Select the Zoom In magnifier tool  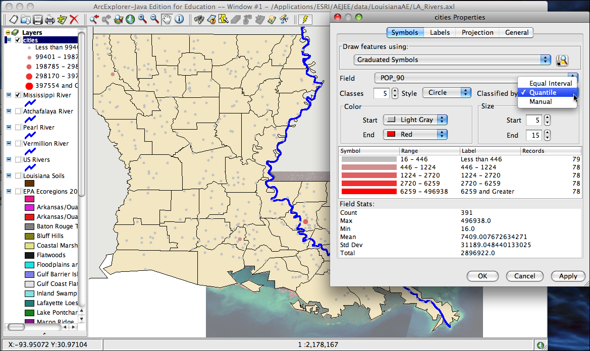click(142, 20)
